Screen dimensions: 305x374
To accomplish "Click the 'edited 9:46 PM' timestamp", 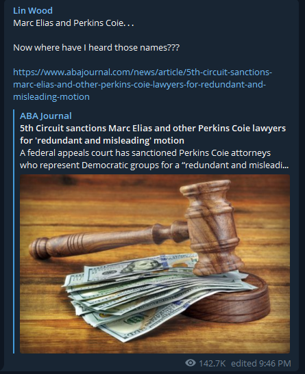I will [261, 363].
